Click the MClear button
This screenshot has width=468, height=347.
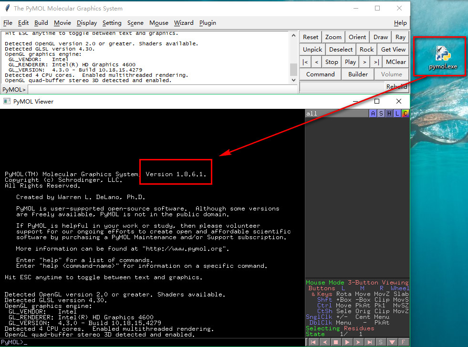[396, 62]
